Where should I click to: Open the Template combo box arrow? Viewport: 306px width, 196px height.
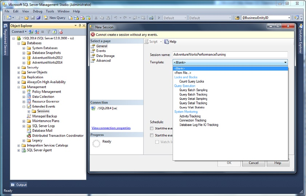click(x=285, y=62)
